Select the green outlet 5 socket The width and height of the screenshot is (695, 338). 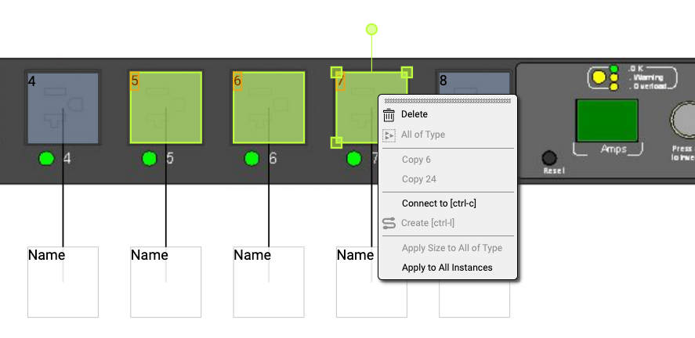[x=165, y=107]
